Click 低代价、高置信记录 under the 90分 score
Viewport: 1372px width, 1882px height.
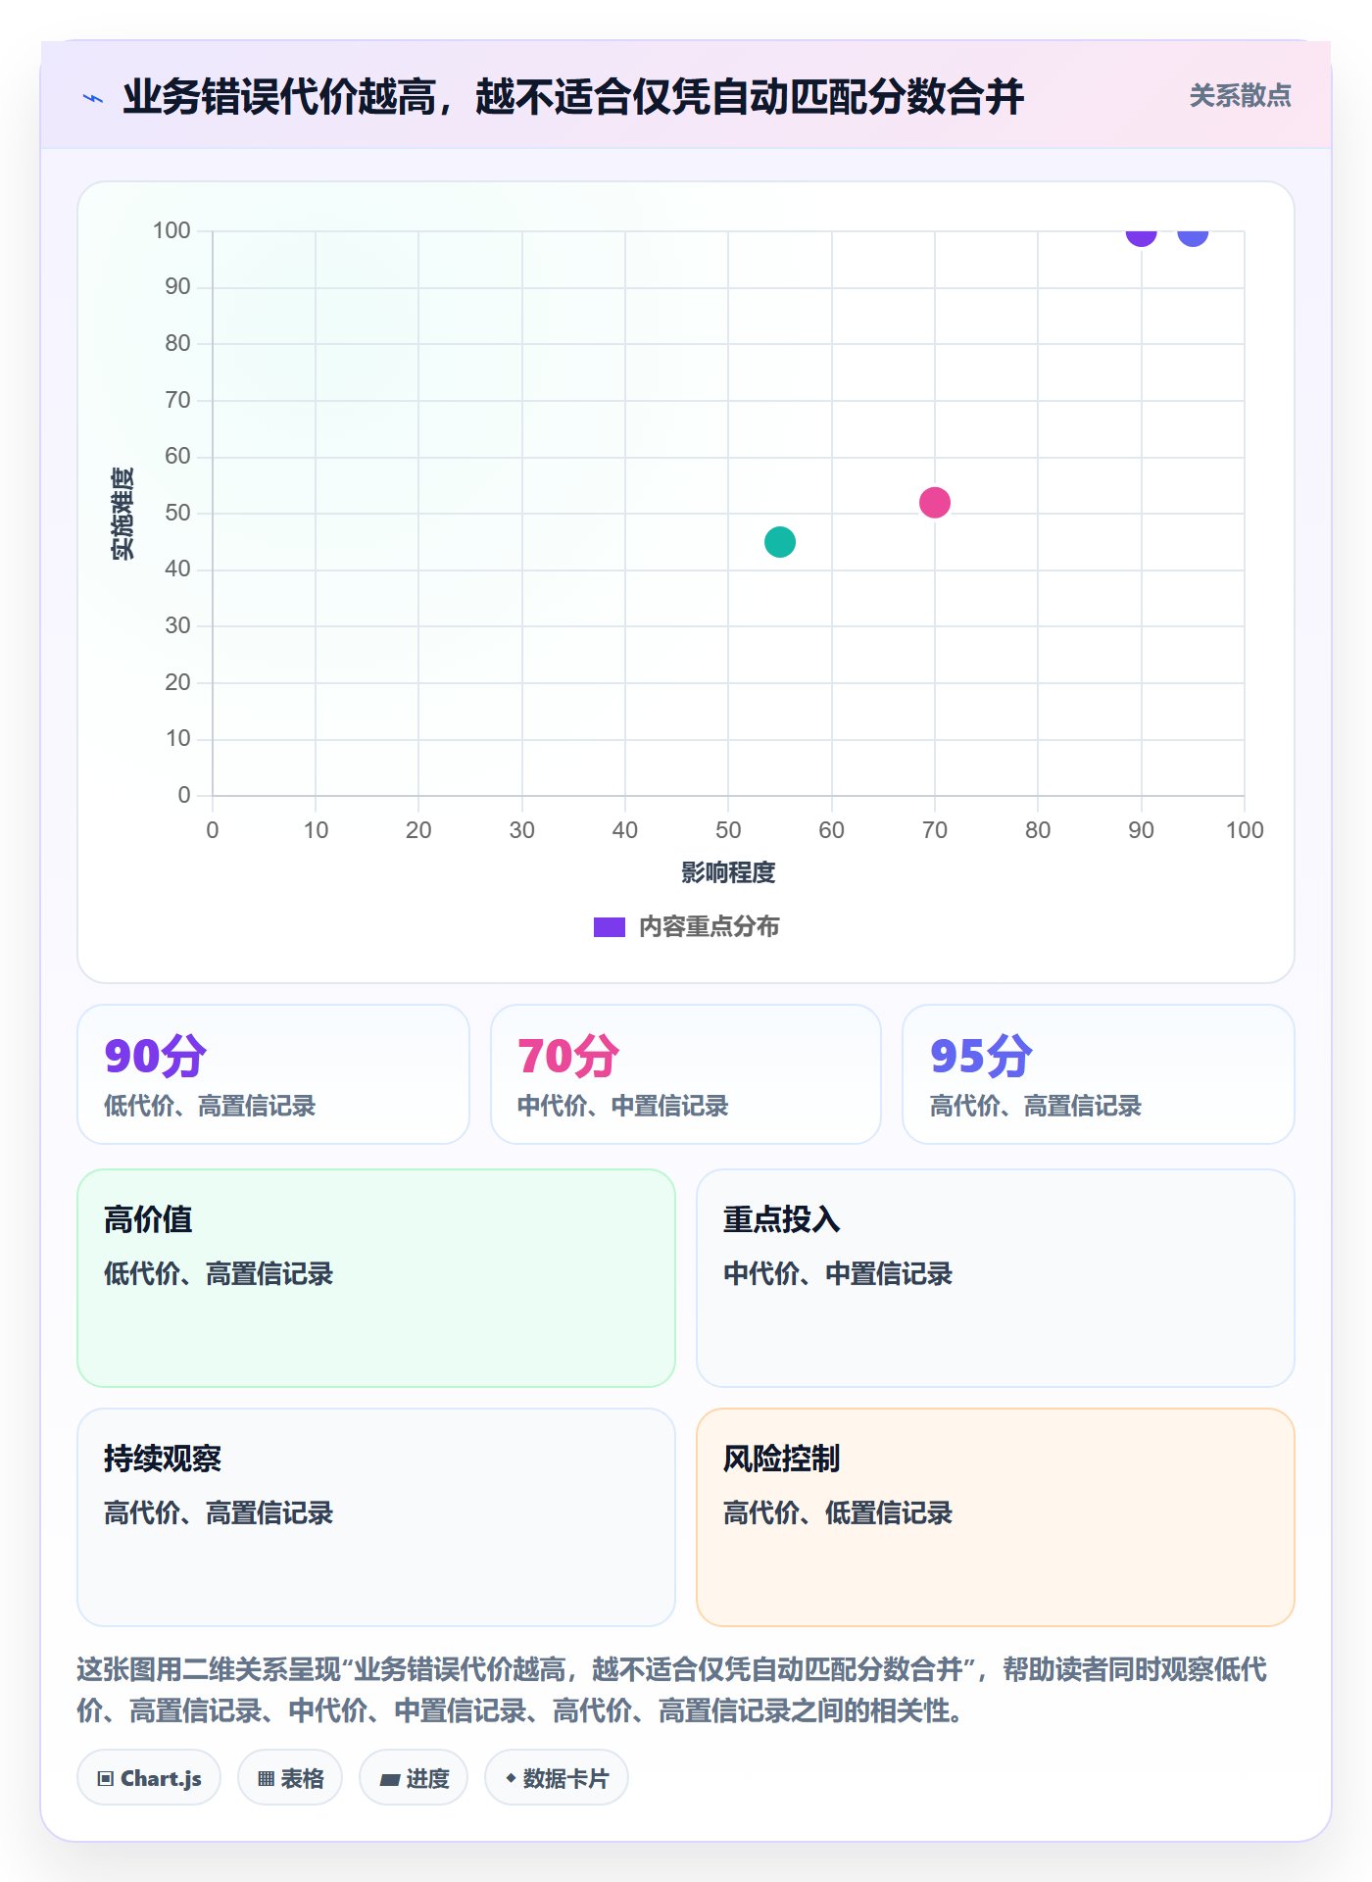pyautogui.click(x=210, y=1107)
